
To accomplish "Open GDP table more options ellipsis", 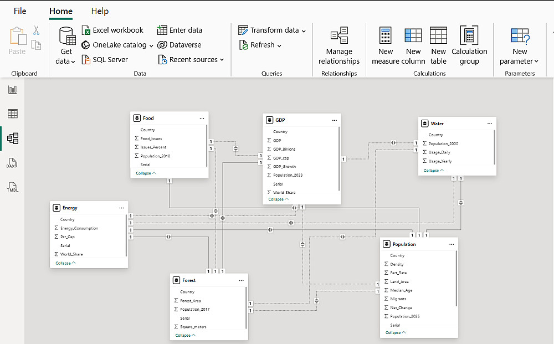I will pos(335,120).
